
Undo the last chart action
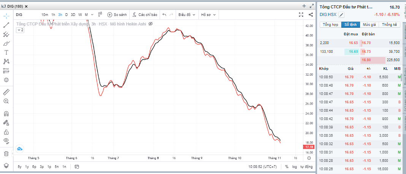point(165,15)
